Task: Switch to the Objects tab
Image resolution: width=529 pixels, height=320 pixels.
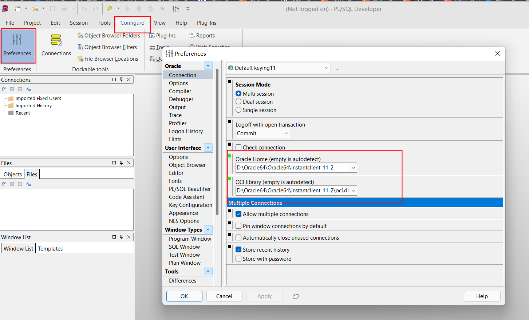Action: click(x=12, y=174)
